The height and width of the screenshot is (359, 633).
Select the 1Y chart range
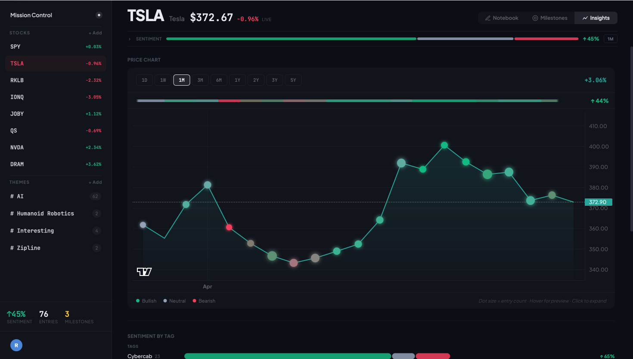(x=237, y=80)
